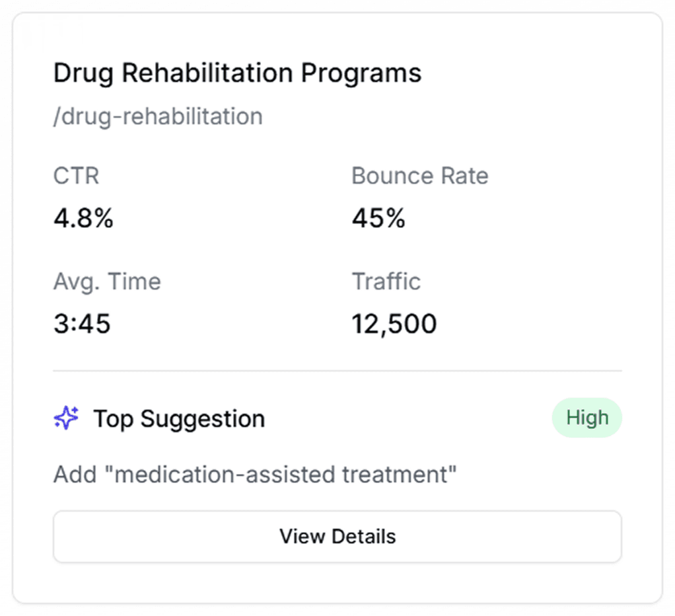Click the 3:45 average time value
Image resolution: width=675 pixels, height=616 pixels.
(82, 324)
